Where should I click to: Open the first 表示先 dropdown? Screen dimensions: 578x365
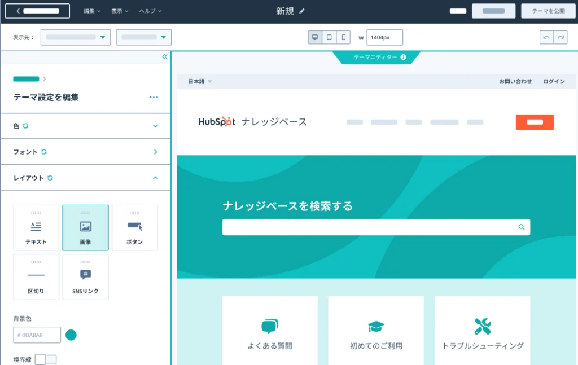pyautogui.click(x=75, y=37)
